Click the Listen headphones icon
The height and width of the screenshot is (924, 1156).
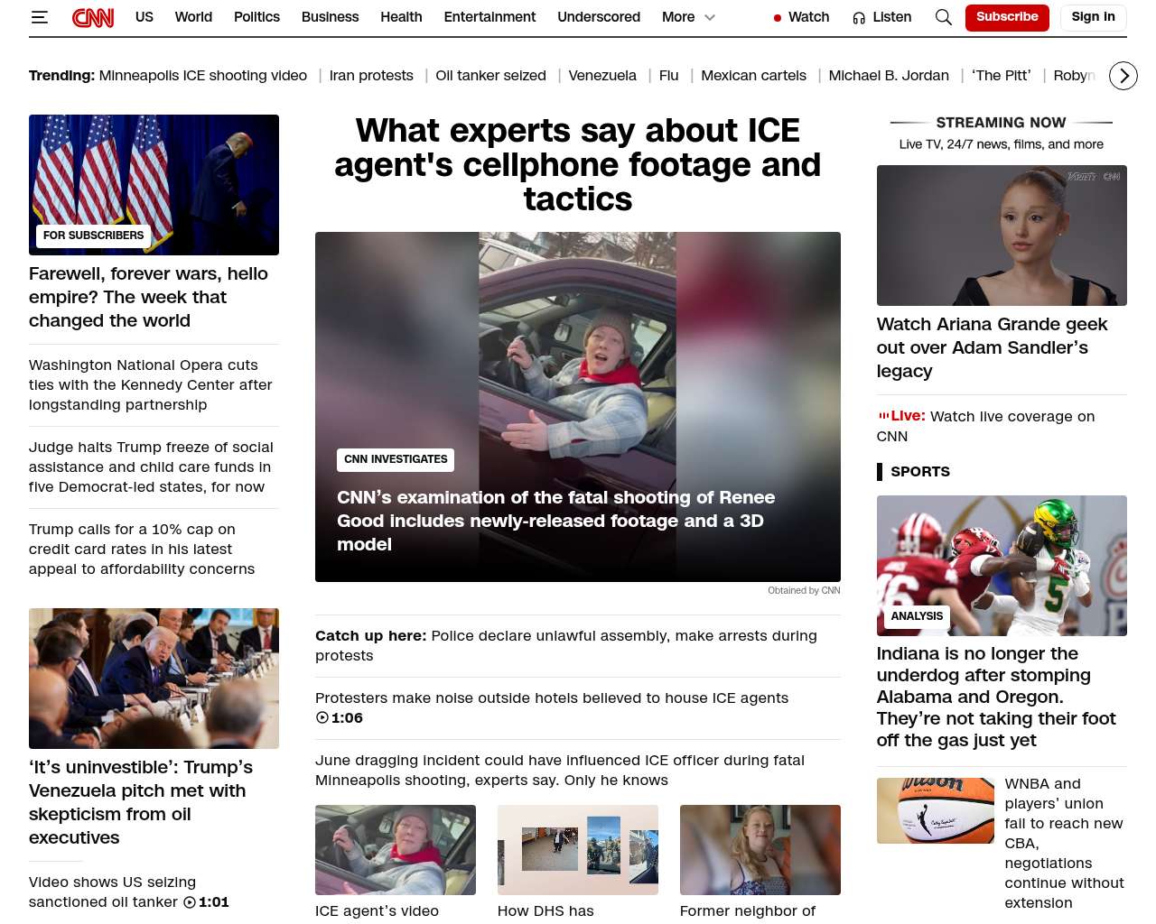click(x=859, y=18)
